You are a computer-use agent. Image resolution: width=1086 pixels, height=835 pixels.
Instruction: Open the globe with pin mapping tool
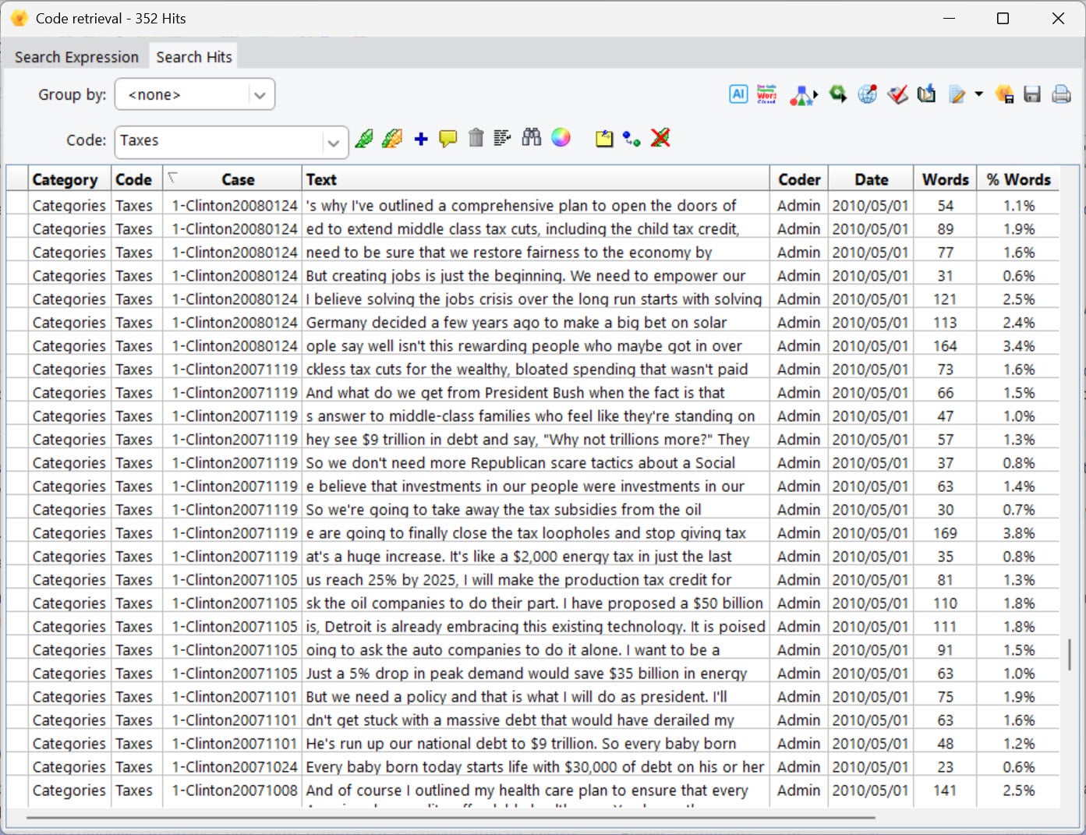[868, 94]
